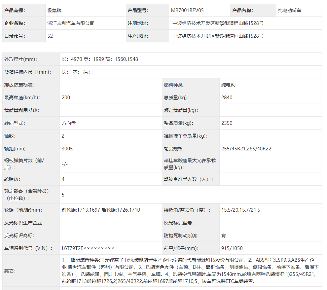
Task: Click the 目录序号 label
Action: click(x=14, y=36)
